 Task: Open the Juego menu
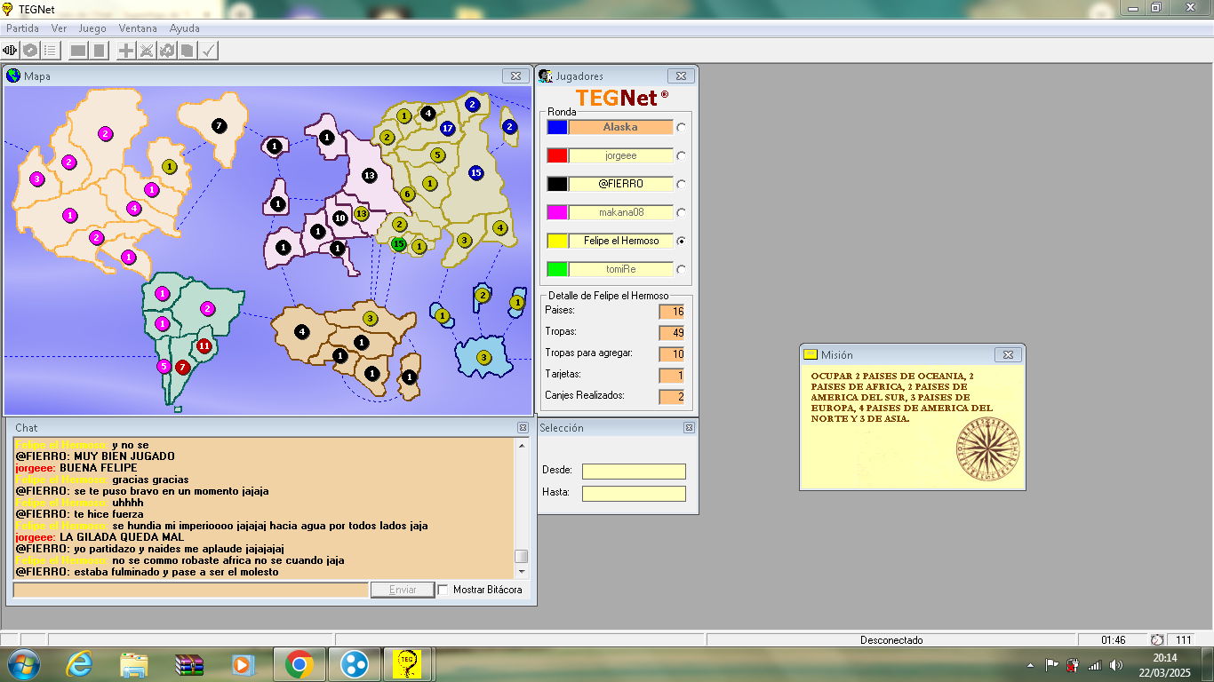point(92,28)
